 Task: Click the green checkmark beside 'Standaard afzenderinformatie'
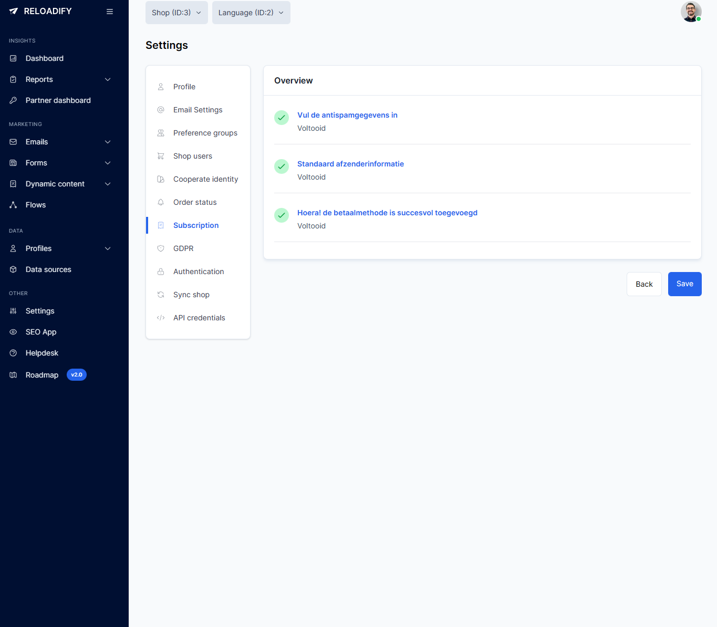click(x=281, y=166)
